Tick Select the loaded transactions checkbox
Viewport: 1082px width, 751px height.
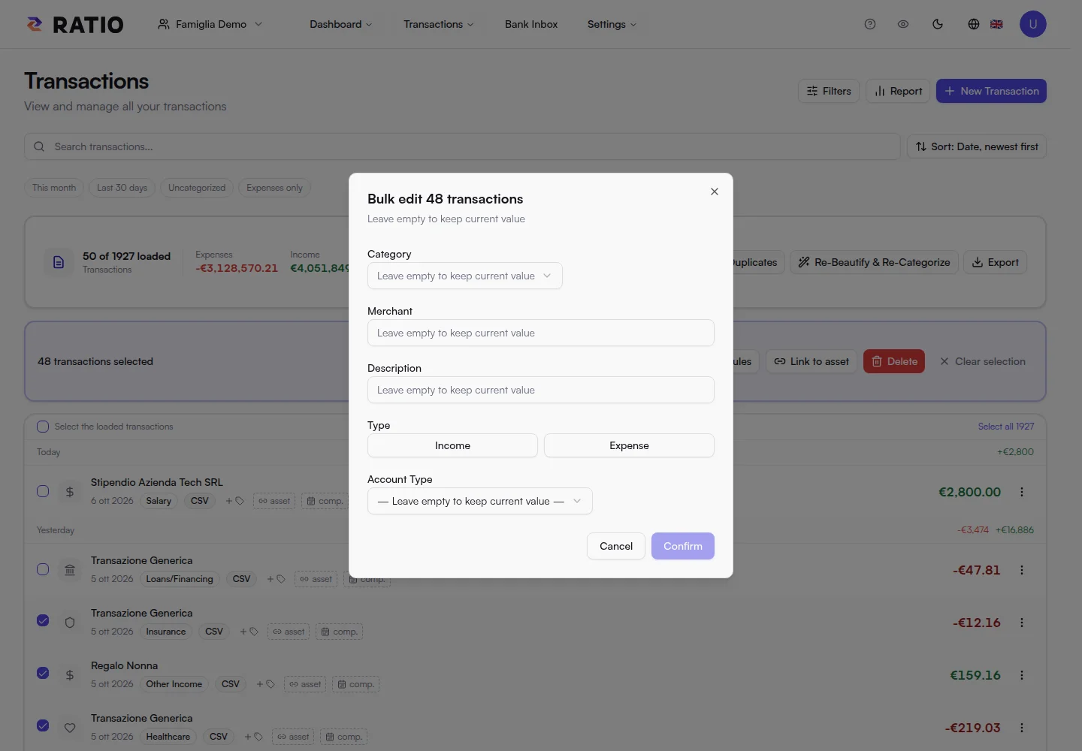coord(43,427)
